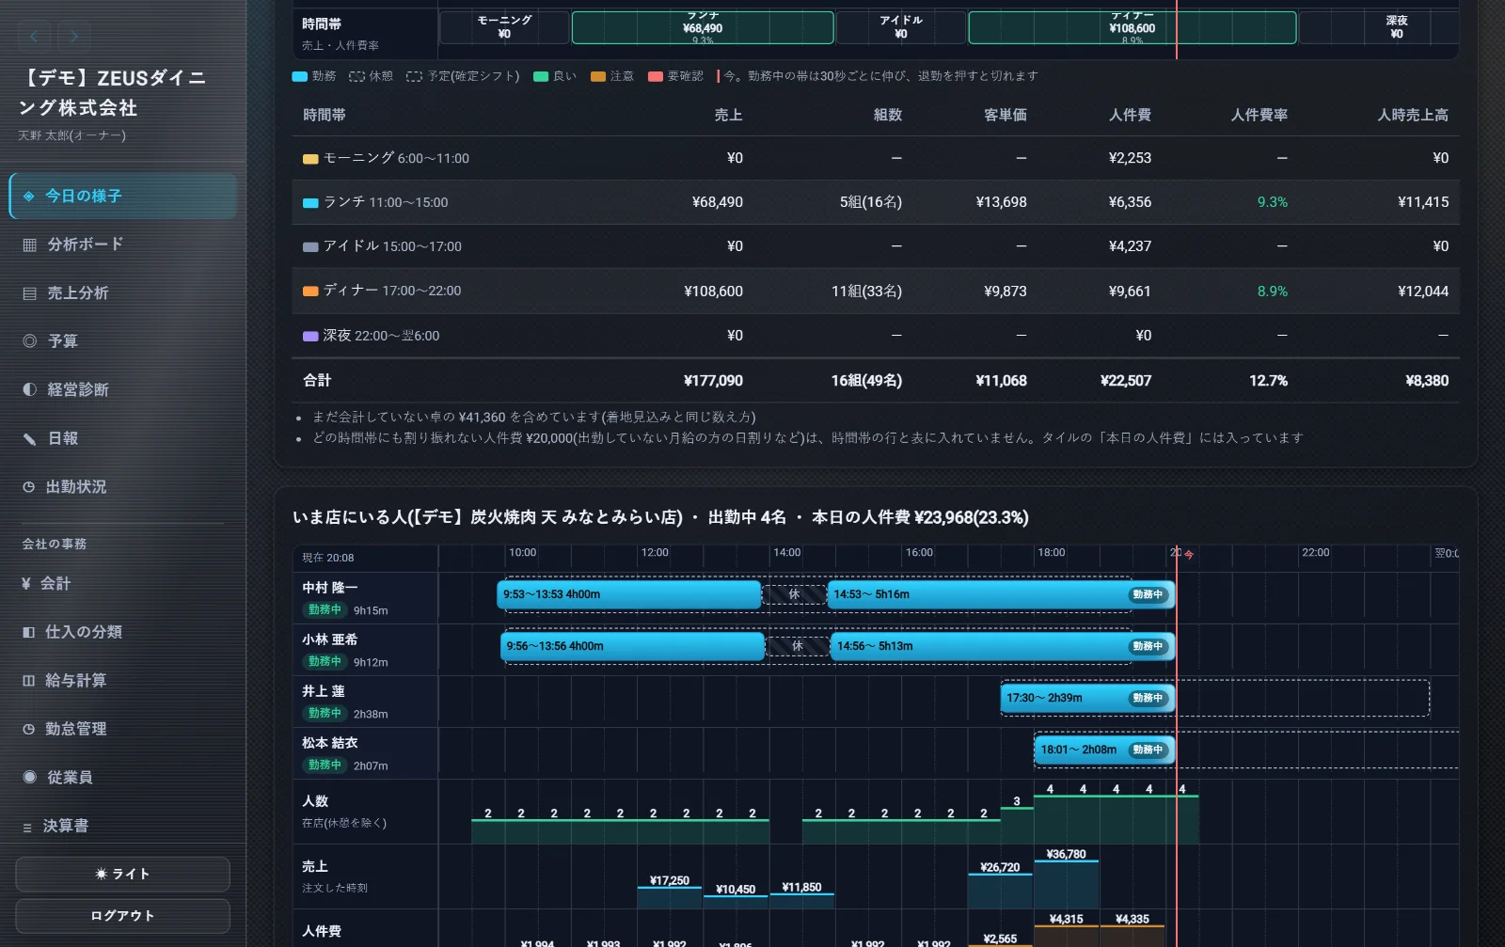The height and width of the screenshot is (947, 1505).
Task: Click the モーニング 6:00〜11:00 row label
Action: (386, 158)
